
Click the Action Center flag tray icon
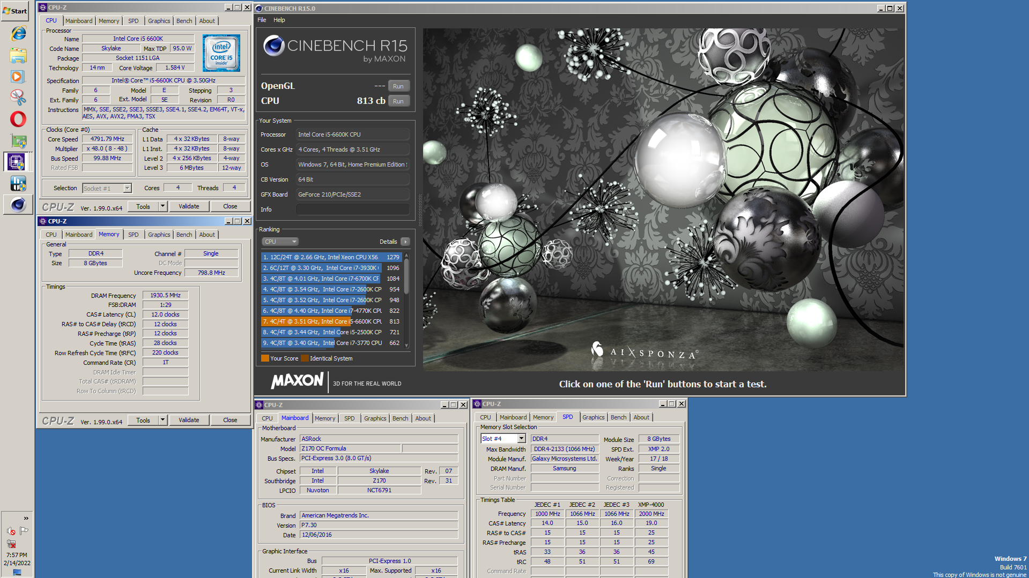[24, 531]
